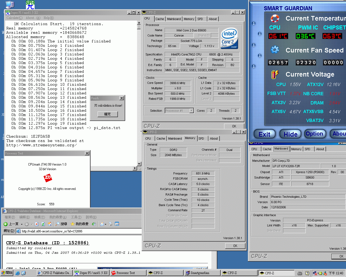Click second quick launch browser icon
The width and height of the screenshot is (346, 277).
24,273
